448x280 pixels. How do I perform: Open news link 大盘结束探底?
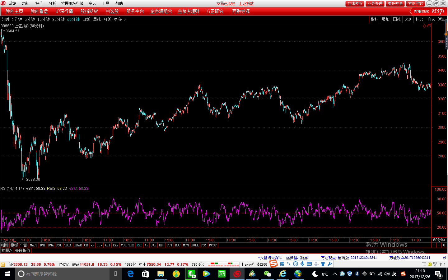coord(270,258)
